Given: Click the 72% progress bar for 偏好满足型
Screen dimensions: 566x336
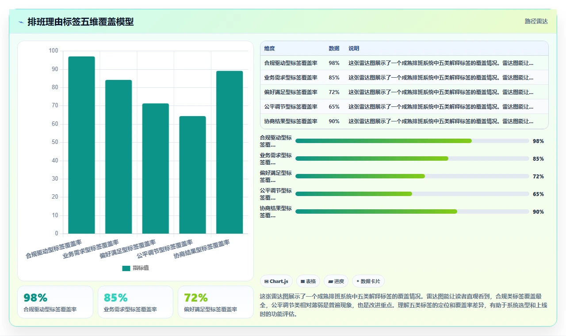Looking at the screenshot, I should click(x=412, y=176).
